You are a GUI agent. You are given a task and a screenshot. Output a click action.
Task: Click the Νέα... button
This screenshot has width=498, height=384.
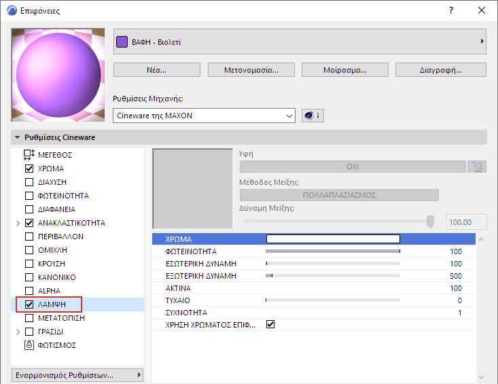156,70
